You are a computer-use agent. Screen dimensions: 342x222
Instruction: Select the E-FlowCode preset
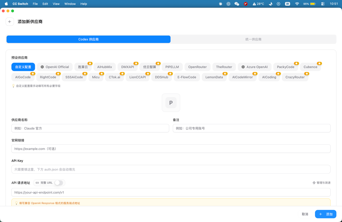(187, 77)
